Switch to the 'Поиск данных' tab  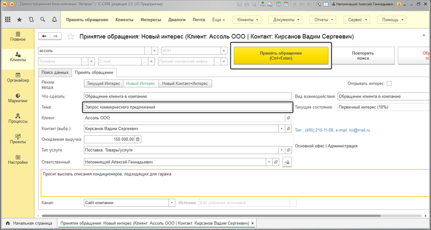(55, 73)
